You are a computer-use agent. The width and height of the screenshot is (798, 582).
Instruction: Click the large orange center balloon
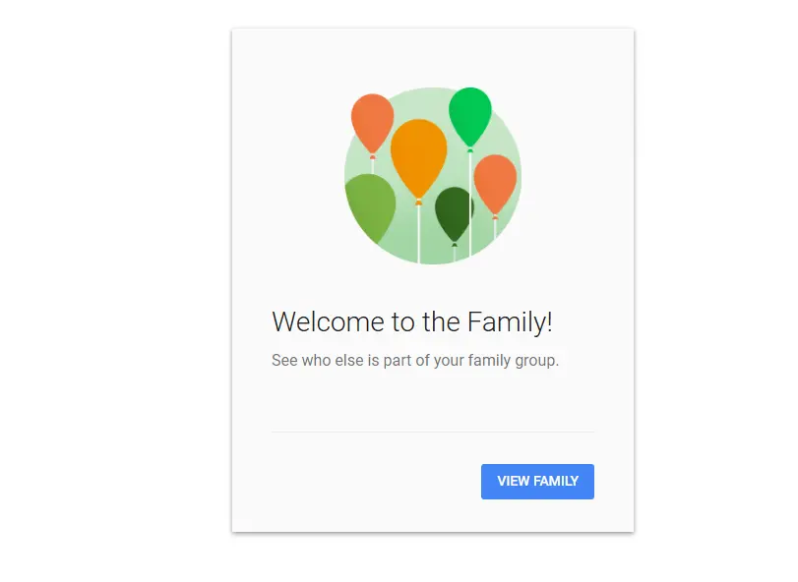418,157
